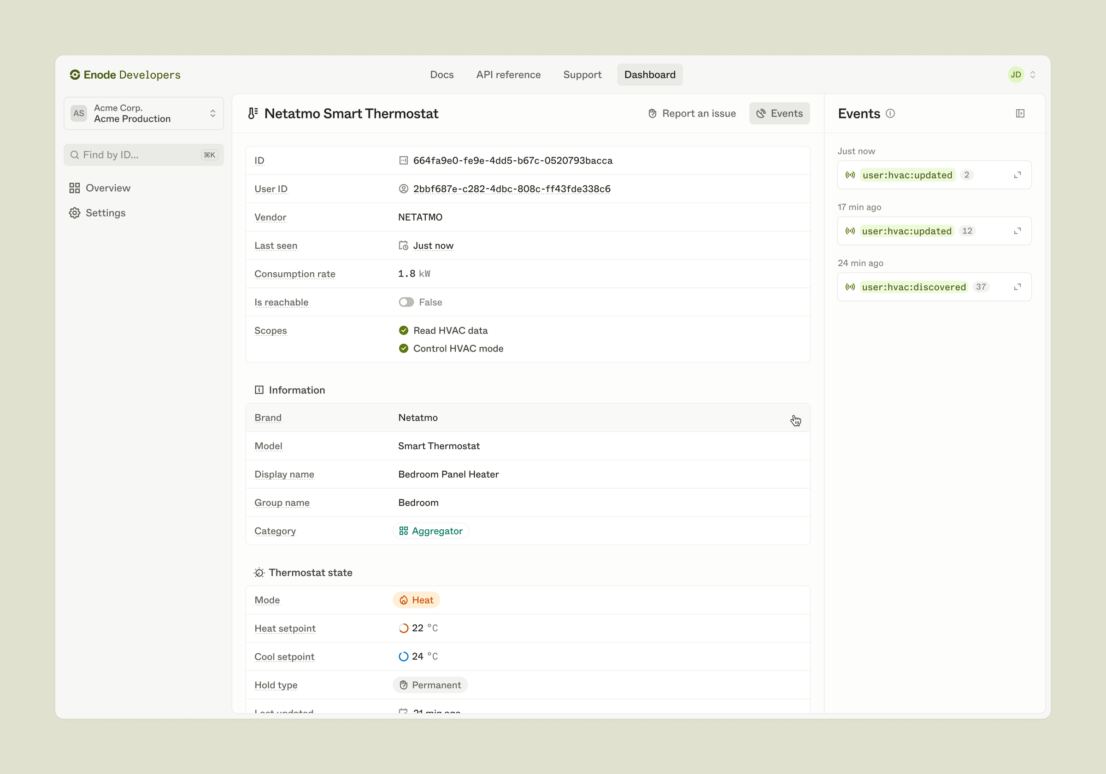Image resolution: width=1106 pixels, height=774 pixels.
Task: Click the thermostat icon beside the title
Action: 253,113
